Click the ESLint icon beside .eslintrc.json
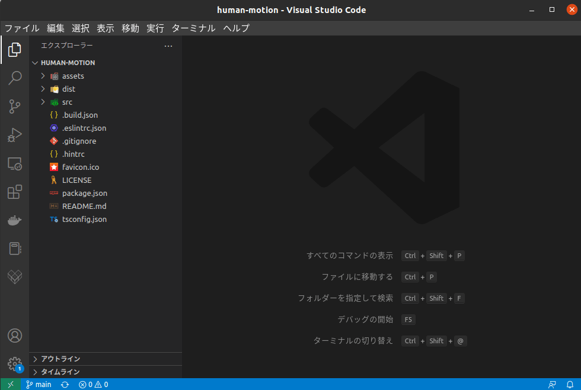The image size is (581, 390). pos(54,128)
